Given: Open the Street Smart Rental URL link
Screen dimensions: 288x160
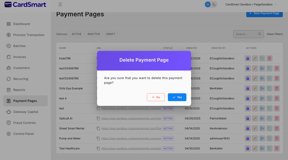Looking at the screenshot, I should 131,129.
